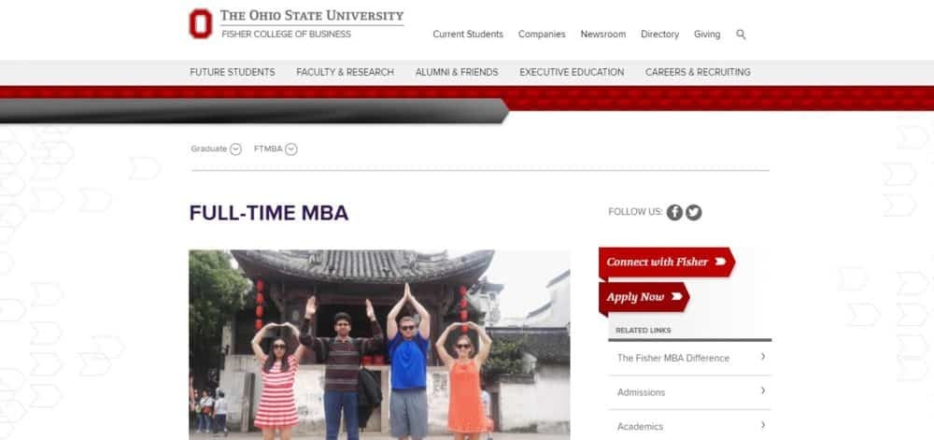Click the Ohio State block O logo
Image resolution: width=934 pixels, height=440 pixels.
point(201,23)
